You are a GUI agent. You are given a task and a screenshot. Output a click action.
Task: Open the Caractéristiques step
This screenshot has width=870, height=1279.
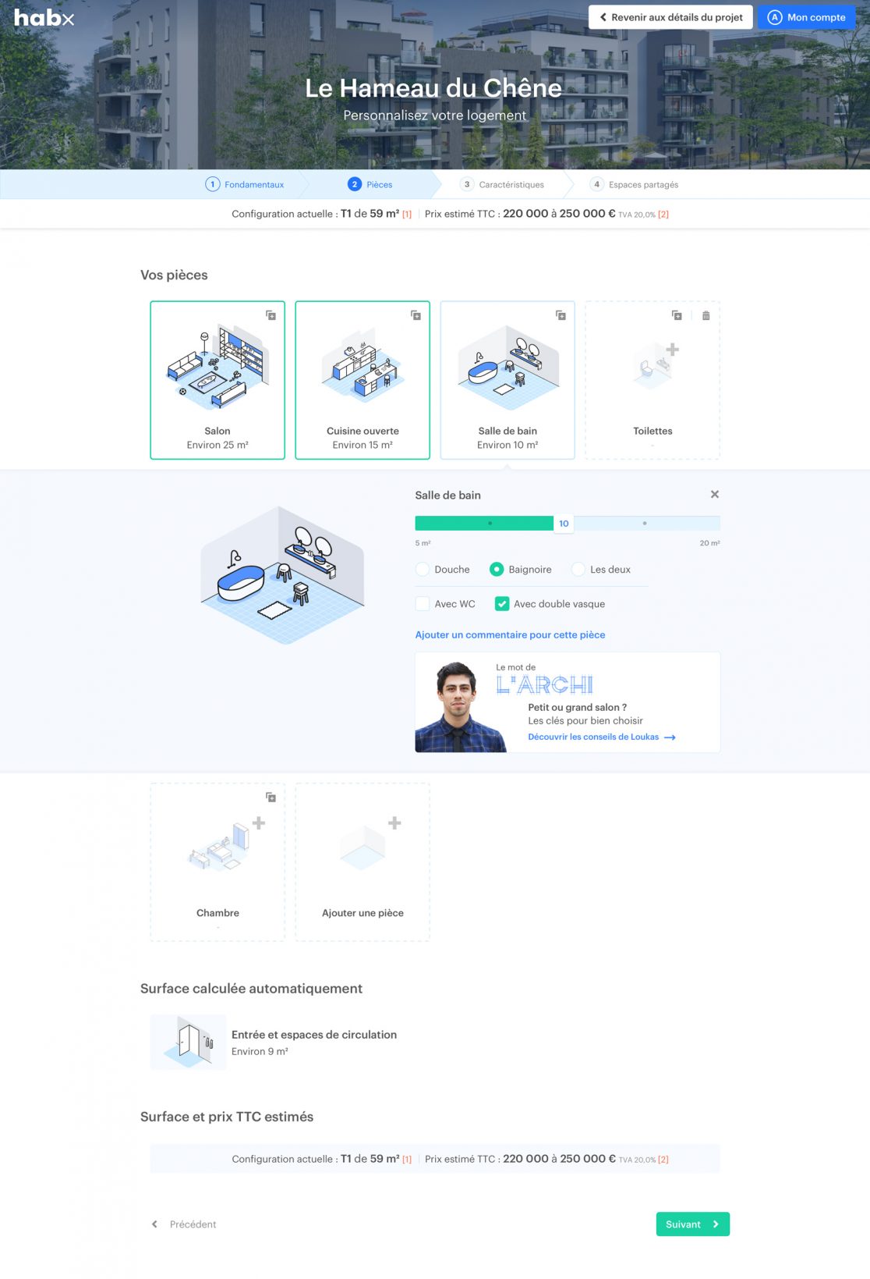click(502, 184)
